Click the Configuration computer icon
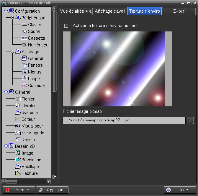The height and width of the screenshot is (196, 198). click(x=12, y=11)
